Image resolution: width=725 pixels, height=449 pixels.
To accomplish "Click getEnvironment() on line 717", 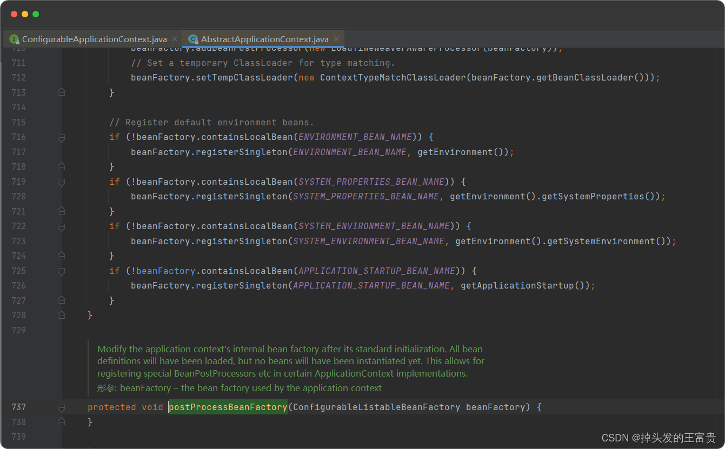I will pos(463,152).
